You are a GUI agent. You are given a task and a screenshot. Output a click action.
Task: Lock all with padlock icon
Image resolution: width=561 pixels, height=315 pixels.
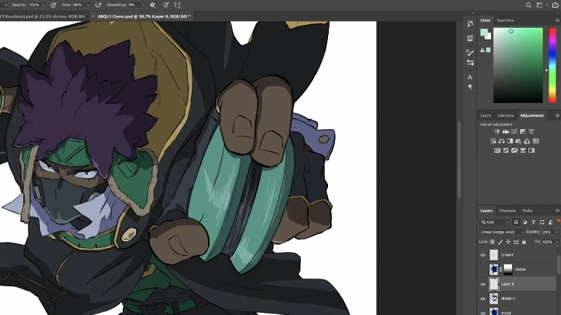[524, 242]
